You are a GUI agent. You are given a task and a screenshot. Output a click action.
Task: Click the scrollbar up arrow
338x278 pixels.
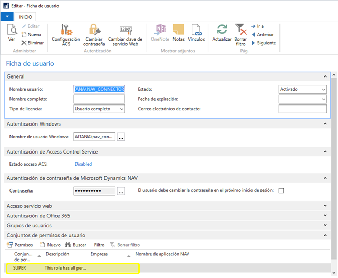pyautogui.click(x=334, y=75)
